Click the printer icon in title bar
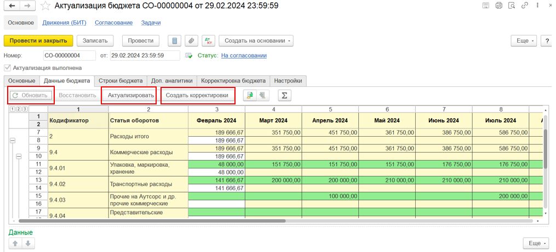Viewport: 556px width, 252px height. [x=498, y=6]
